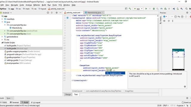Click the Search Everywhere magnifier icon
The height and width of the screenshot is (107, 191).
[186, 9]
